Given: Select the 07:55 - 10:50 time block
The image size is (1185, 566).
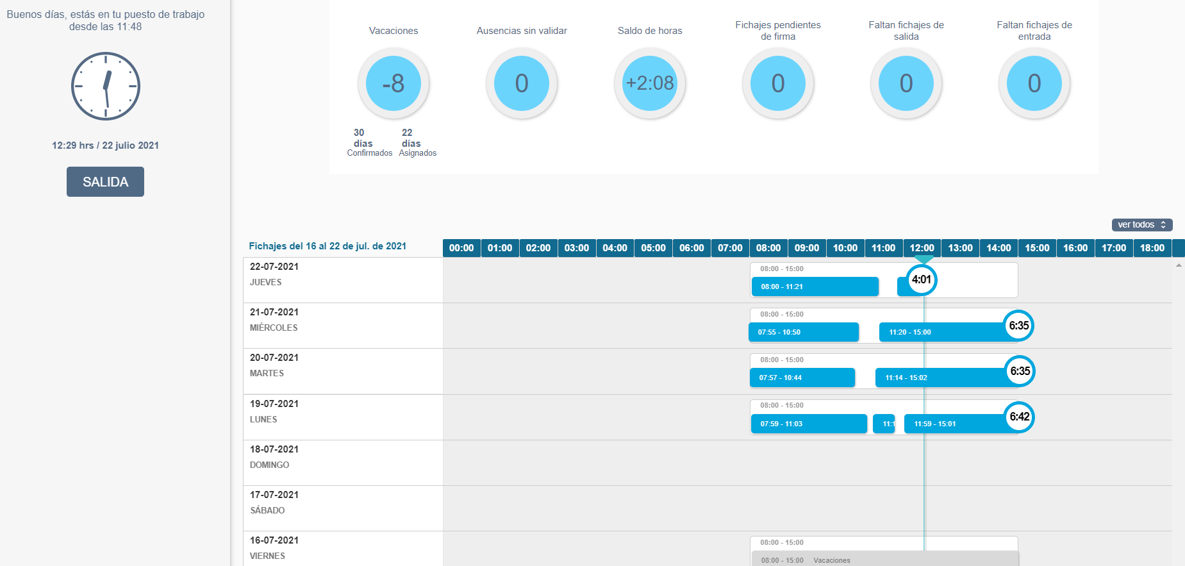Looking at the screenshot, I should coord(804,332).
